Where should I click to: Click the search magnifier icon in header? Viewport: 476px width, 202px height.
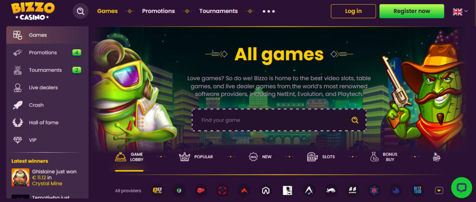pos(80,11)
